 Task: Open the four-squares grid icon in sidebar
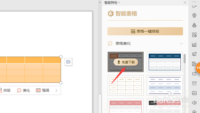pyautogui.click(x=194, y=35)
